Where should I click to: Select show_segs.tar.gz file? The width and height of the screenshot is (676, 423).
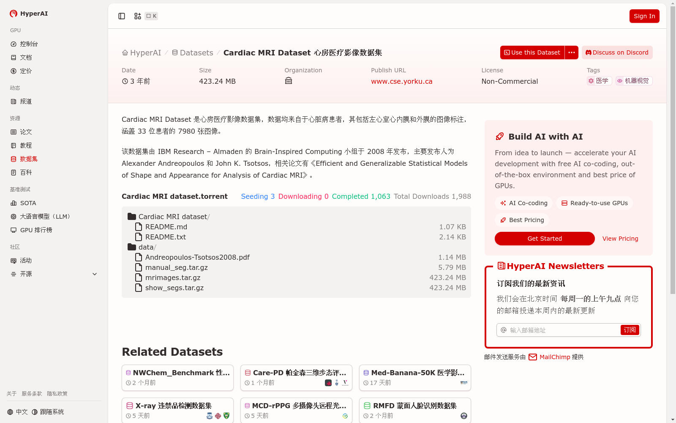tap(300, 288)
